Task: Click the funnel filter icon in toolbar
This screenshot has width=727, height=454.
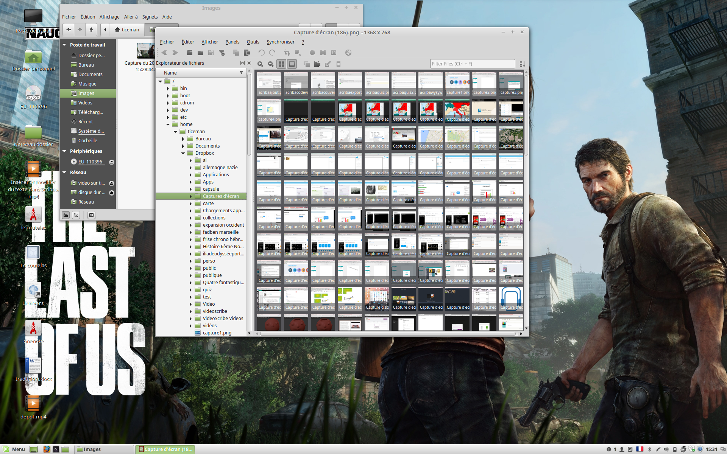Action: (222, 53)
